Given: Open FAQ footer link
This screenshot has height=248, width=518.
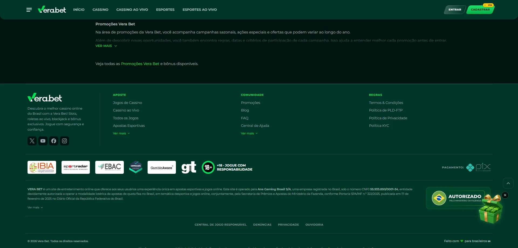Looking at the screenshot, I should [245, 118].
